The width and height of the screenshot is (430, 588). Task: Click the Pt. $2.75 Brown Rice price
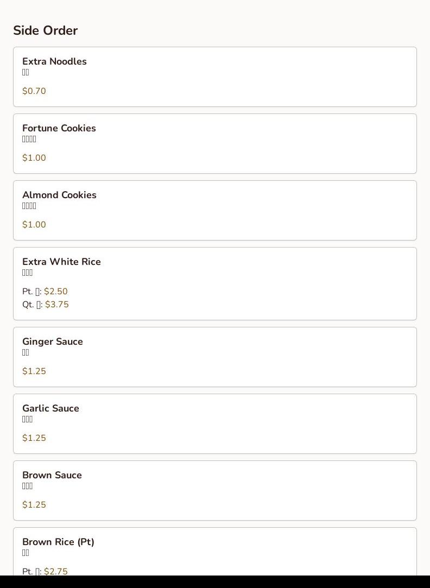coord(55,571)
